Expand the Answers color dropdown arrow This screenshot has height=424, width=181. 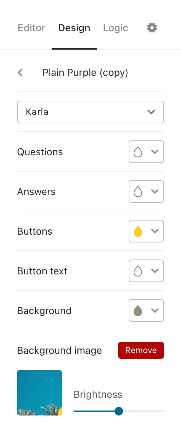[155, 191]
